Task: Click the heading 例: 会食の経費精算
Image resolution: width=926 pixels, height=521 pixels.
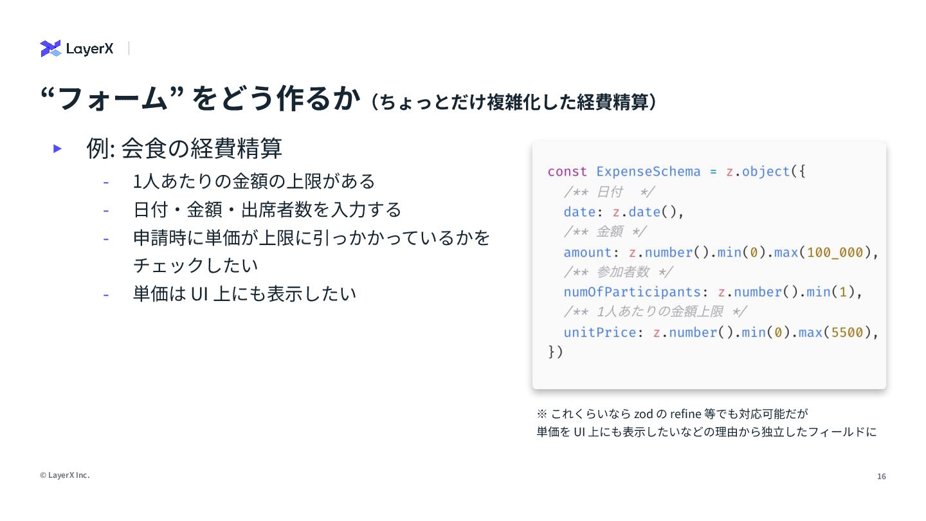Action: point(185,149)
